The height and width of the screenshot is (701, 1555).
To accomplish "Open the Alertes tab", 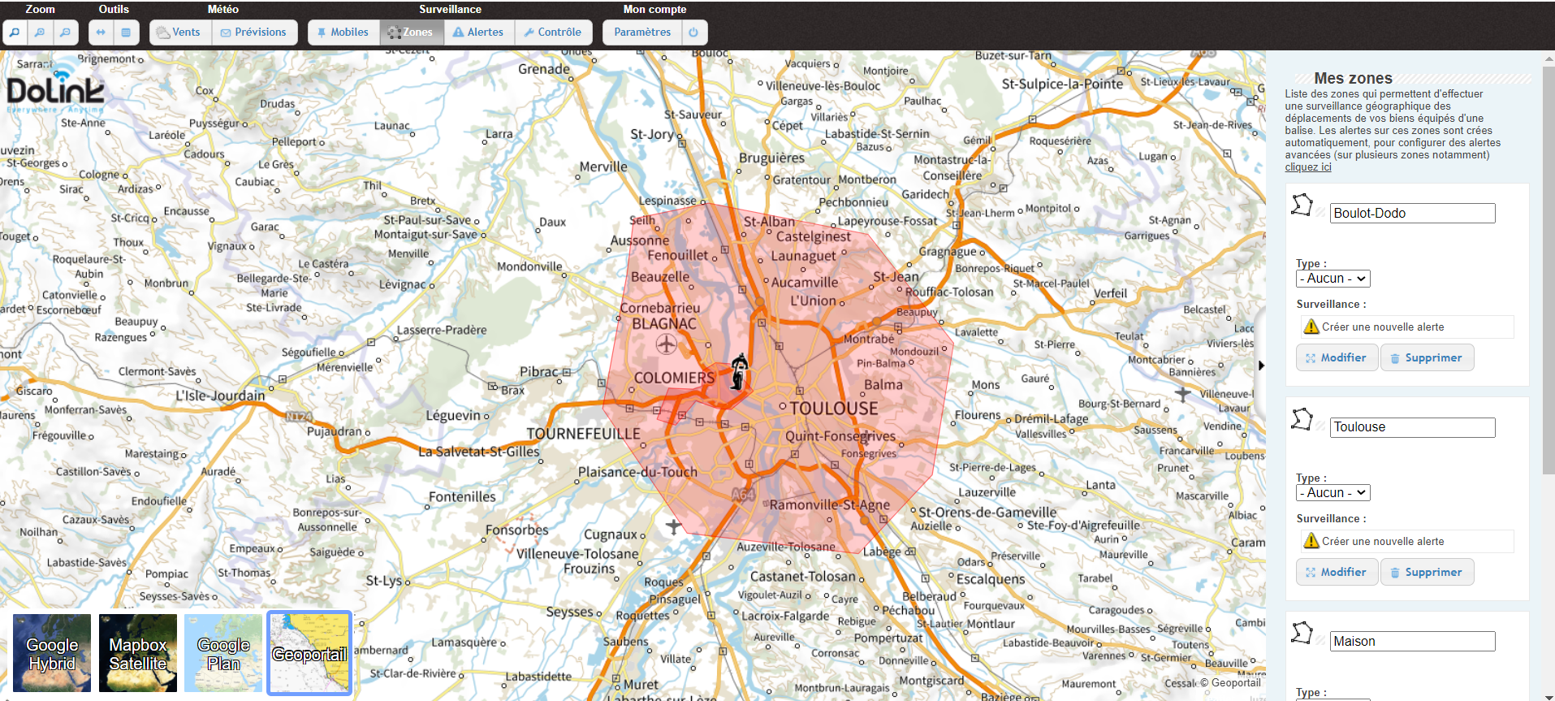I will pos(478,32).
